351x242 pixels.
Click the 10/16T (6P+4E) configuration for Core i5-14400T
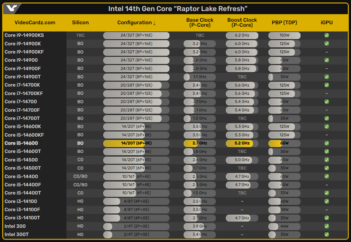pyautogui.click(x=136, y=193)
